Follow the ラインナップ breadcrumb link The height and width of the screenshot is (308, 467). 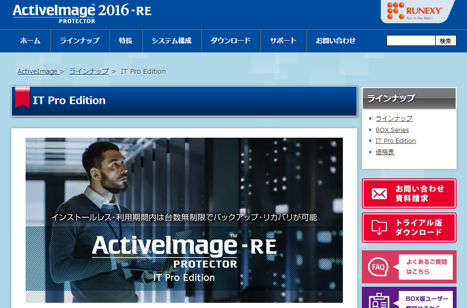tap(89, 71)
